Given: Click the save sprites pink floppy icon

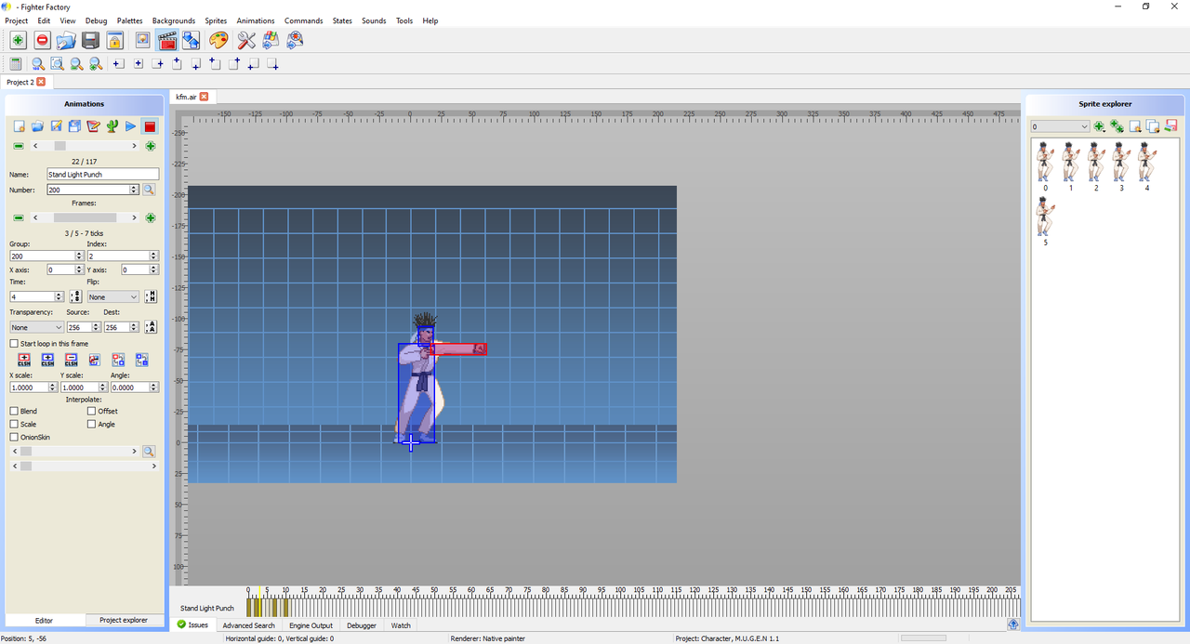Looking at the screenshot, I should click(1171, 126).
